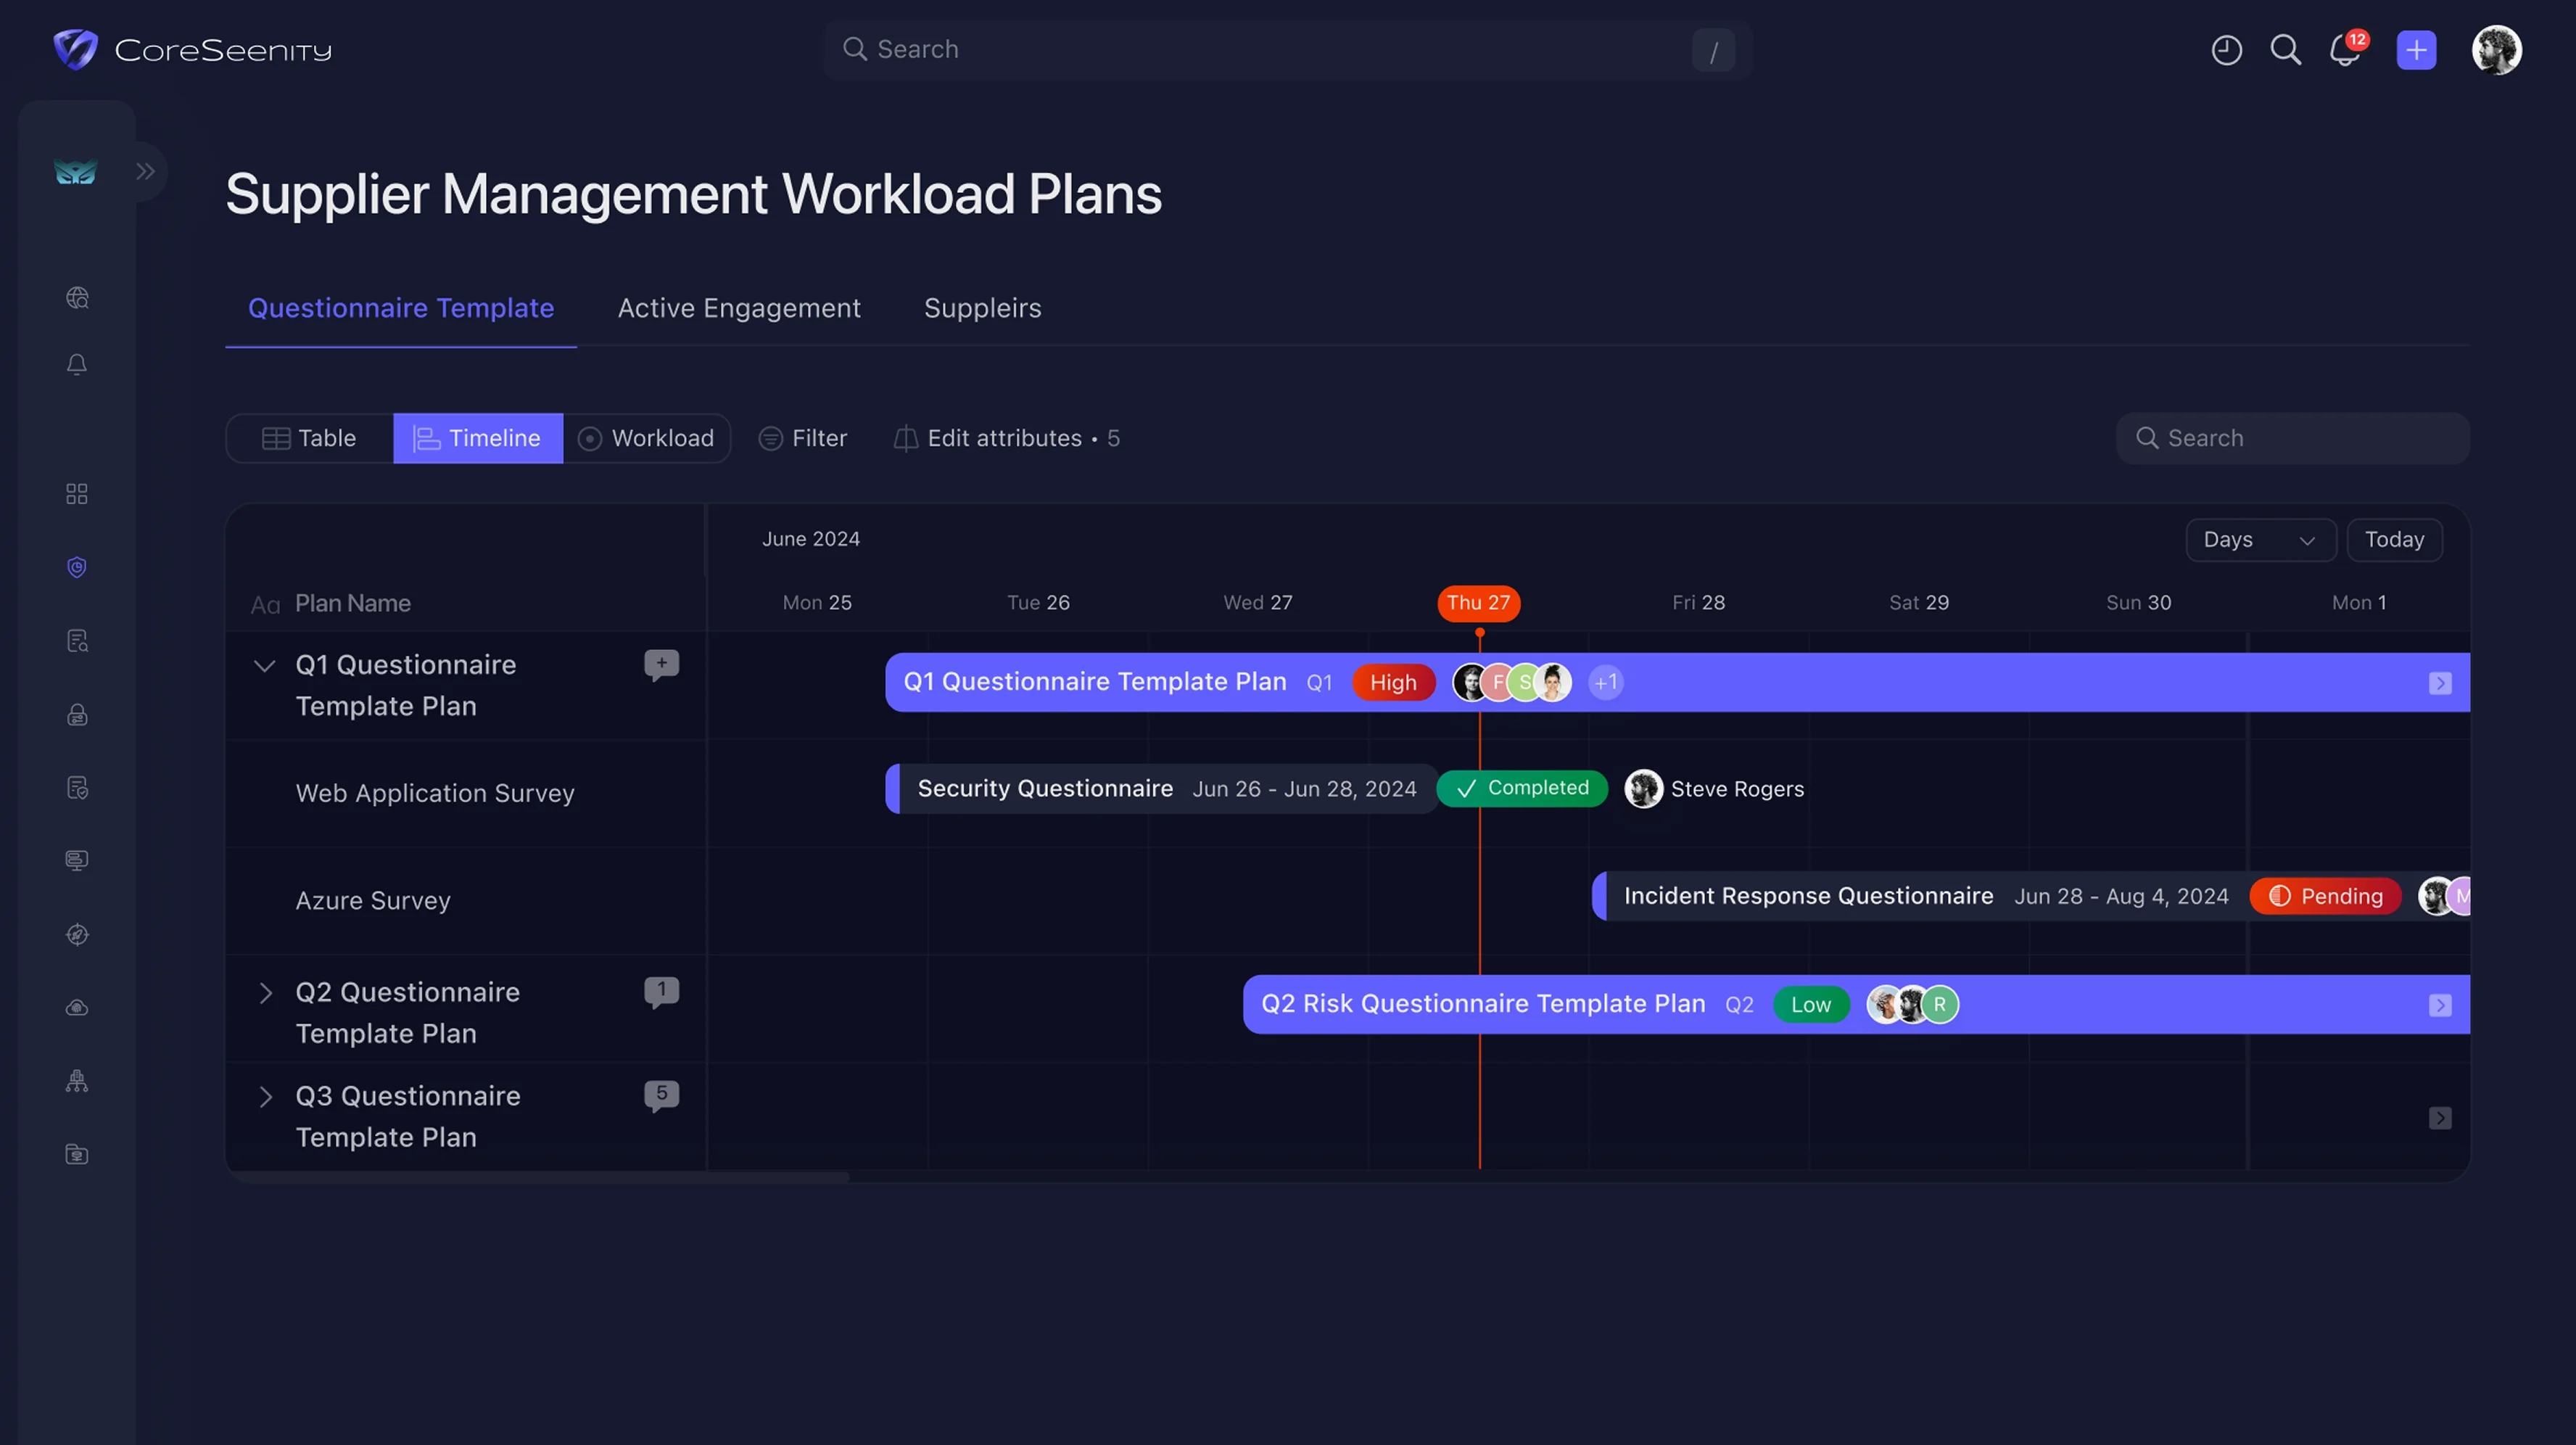Open the Days scale dropdown
The width and height of the screenshot is (2576, 1445).
coord(2260,540)
